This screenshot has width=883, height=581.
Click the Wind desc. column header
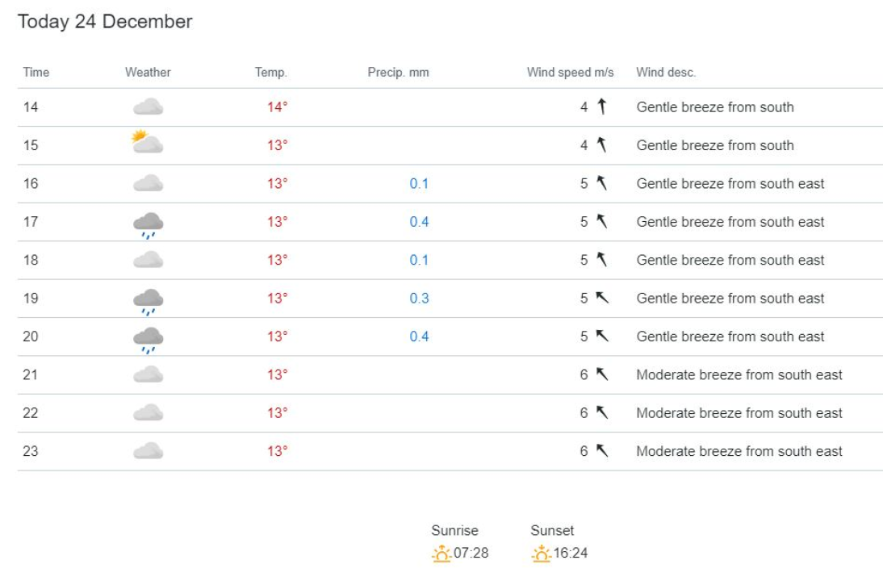coord(666,72)
